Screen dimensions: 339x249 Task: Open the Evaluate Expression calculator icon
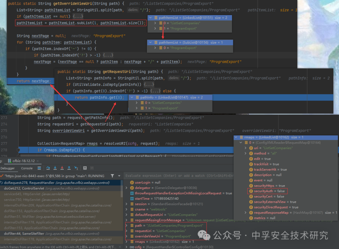coord(85,168)
